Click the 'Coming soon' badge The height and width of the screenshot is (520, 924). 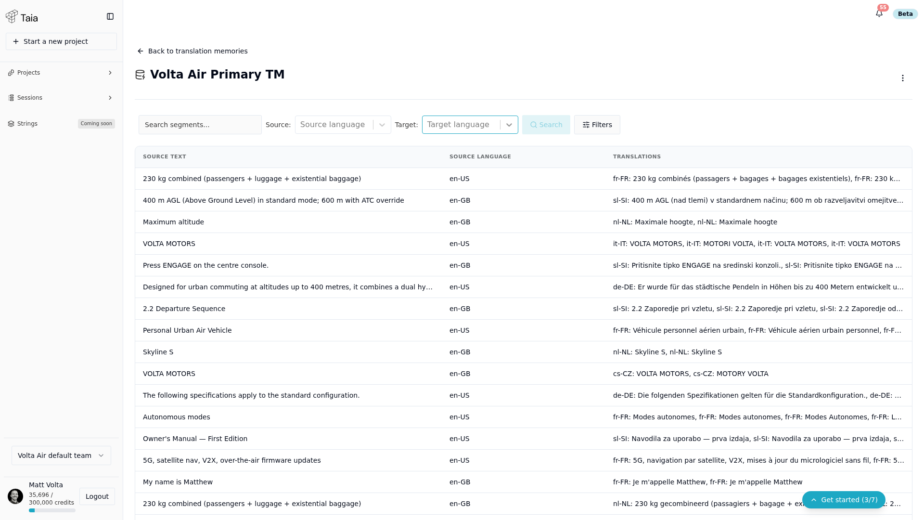click(96, 124)
